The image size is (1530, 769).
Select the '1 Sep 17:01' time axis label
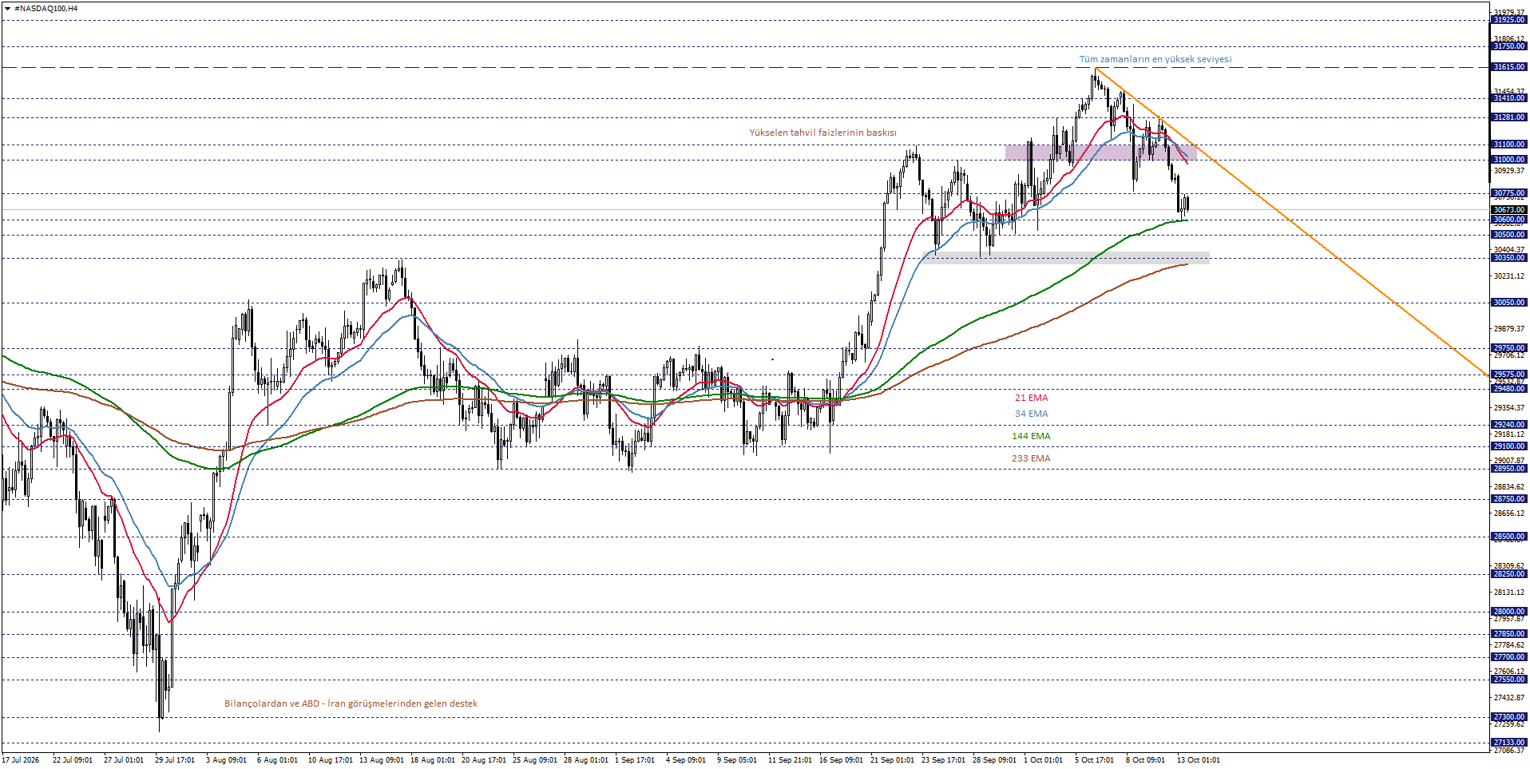[x=635, y=760]
